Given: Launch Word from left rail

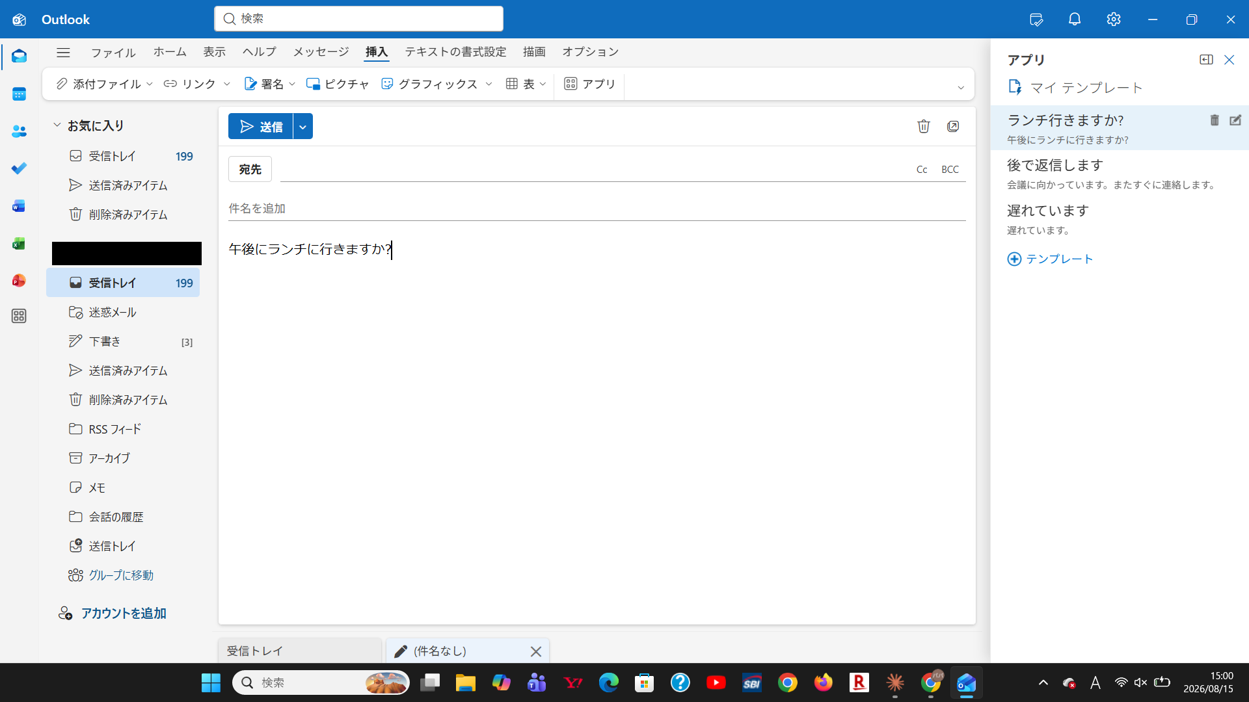Looking at the screenshot, I should (19, 206).
